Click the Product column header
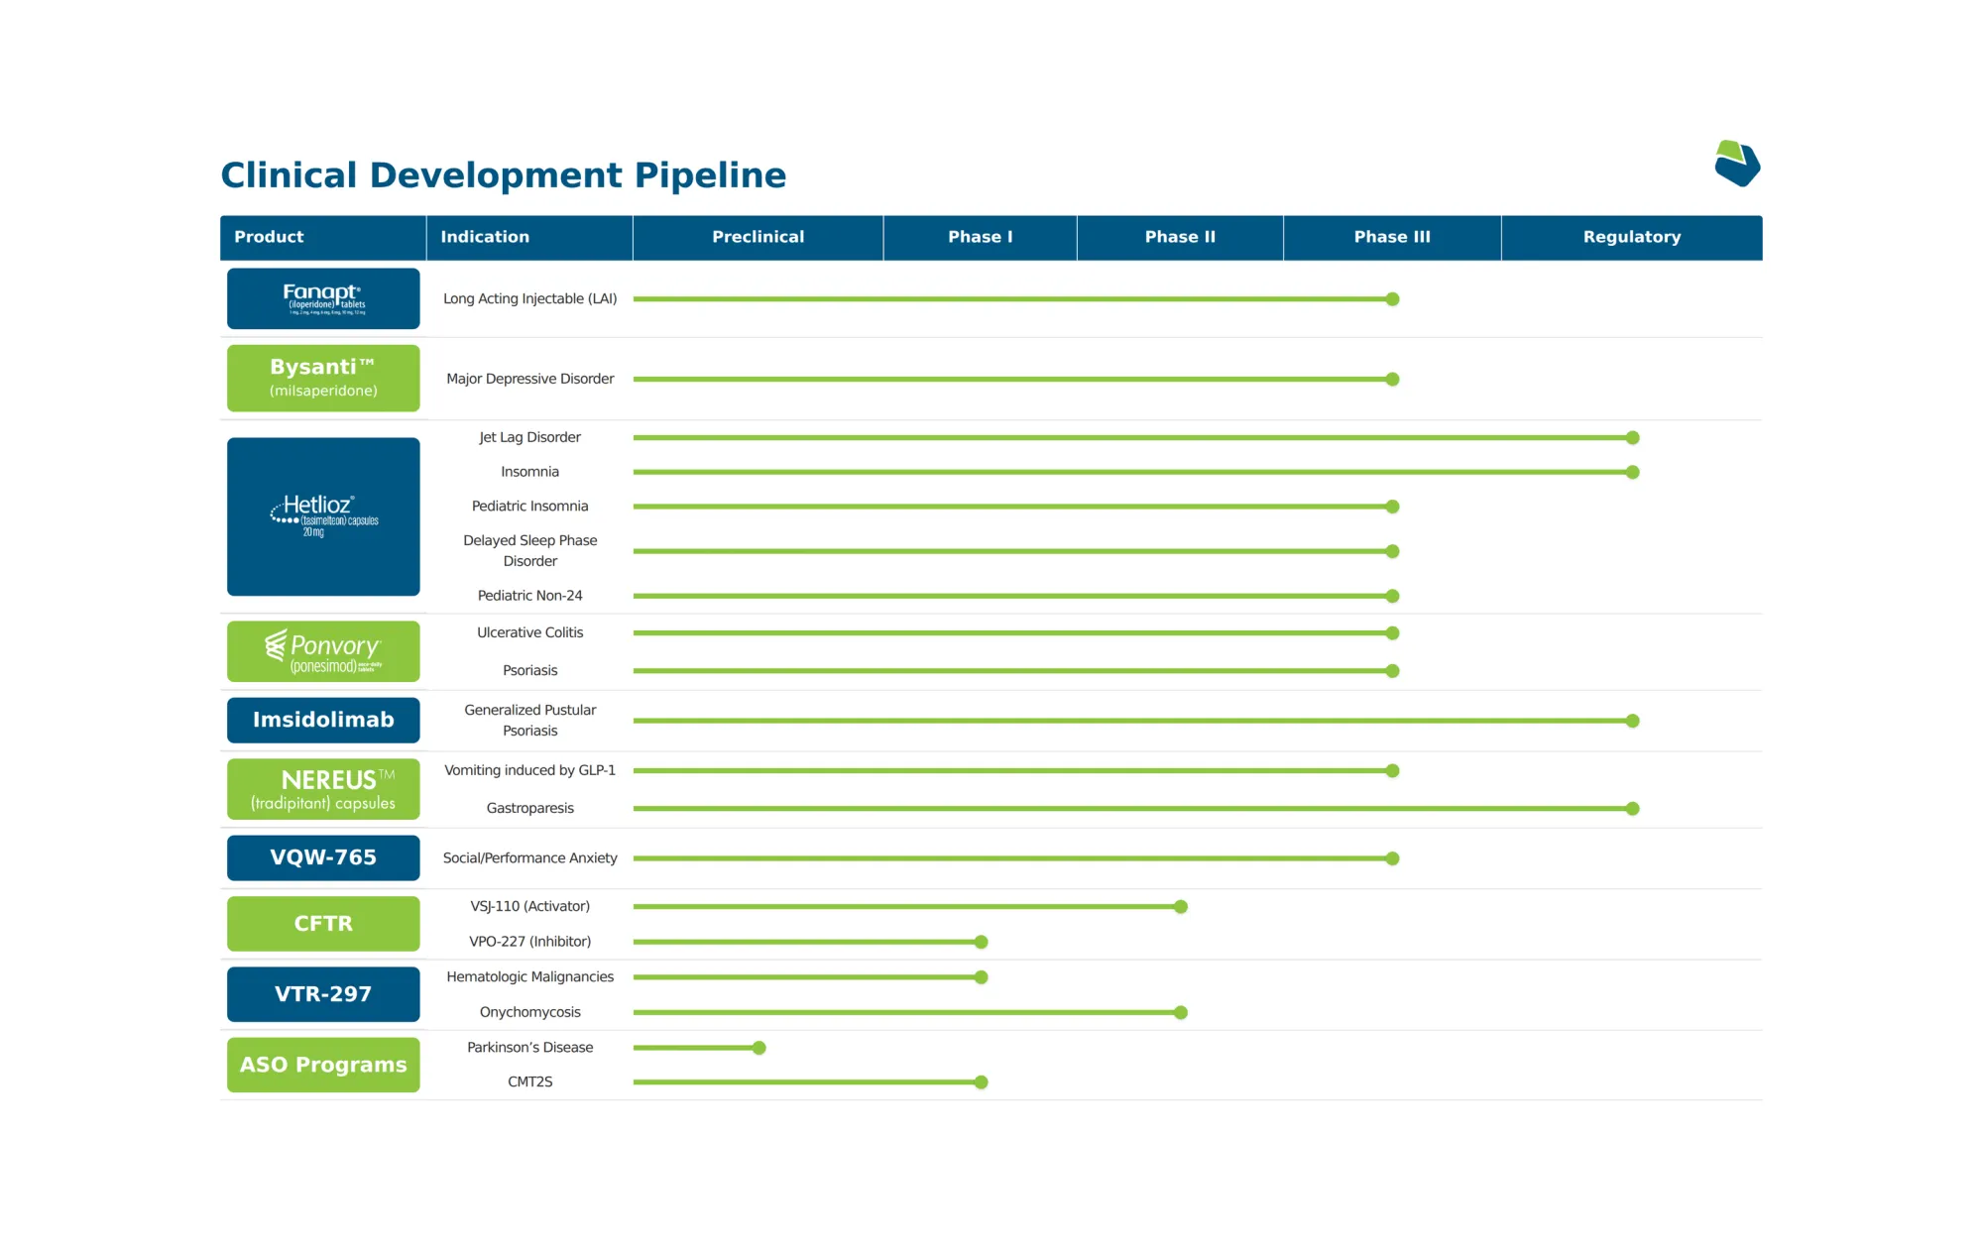The width and height of the screenshot is (1983, 1250). tap(323, 238)
